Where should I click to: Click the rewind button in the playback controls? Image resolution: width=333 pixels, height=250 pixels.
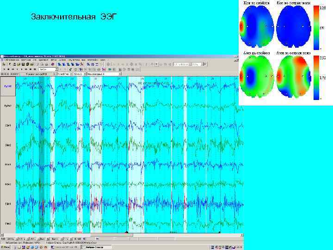click(x=13, y=69)
